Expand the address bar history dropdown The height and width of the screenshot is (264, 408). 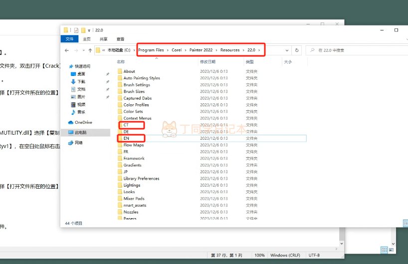(x=287, y=50)
